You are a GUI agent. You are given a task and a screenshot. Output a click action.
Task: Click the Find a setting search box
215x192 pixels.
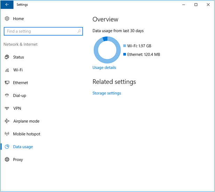40,31
